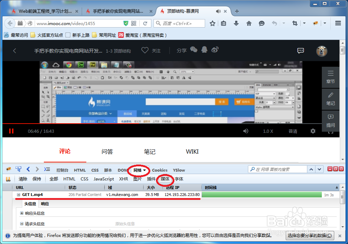The width and height of the screenshot is (348, 244).
Task: Open the message bubble icon in video header
Action: (301, 51)
